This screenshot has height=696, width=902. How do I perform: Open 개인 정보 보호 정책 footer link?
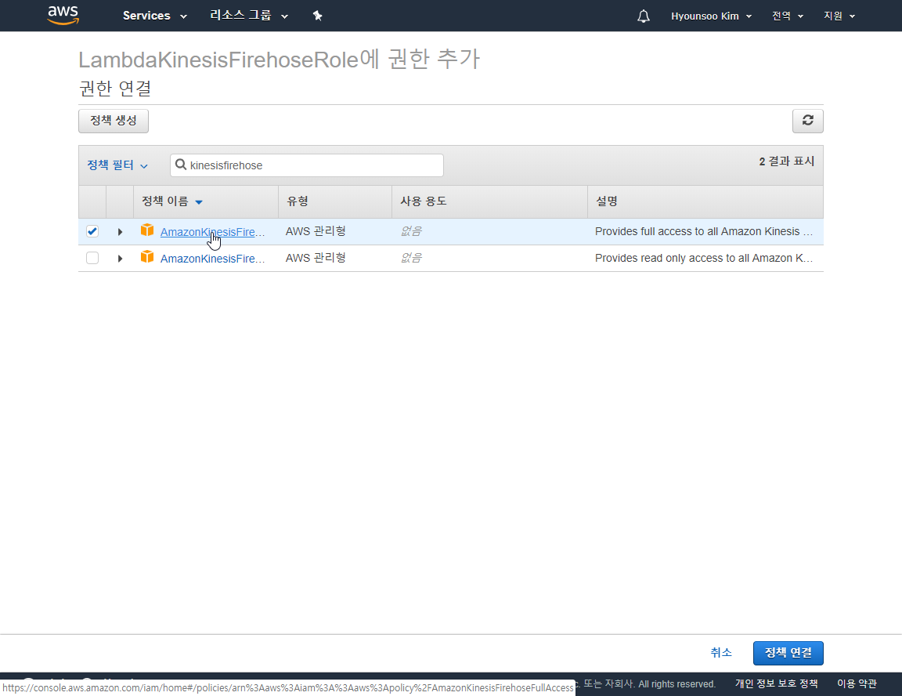click(x=776, y=684)
